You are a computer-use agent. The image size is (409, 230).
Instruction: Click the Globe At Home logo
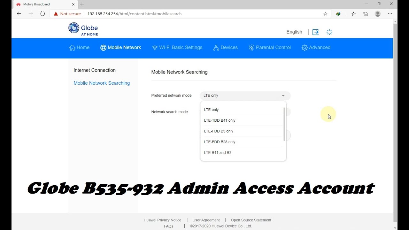[83, 29]
